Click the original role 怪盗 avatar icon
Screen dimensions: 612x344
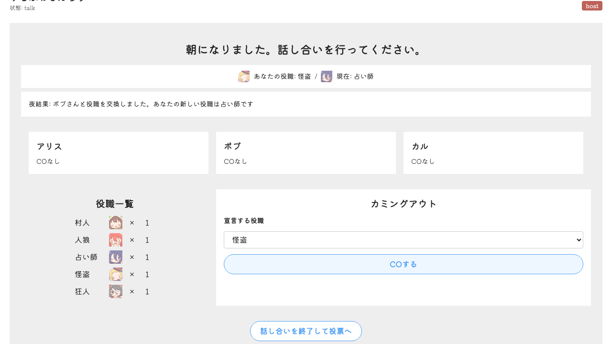point(244,76)
